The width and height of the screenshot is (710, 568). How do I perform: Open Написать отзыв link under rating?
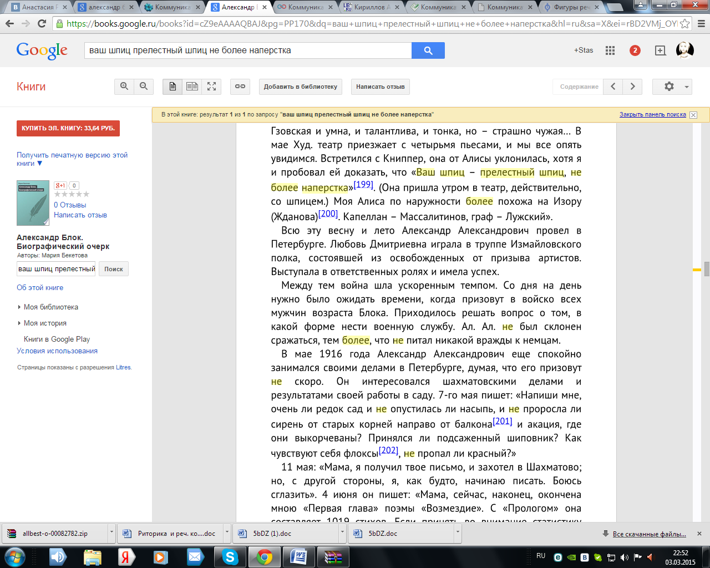coord(80,215)
